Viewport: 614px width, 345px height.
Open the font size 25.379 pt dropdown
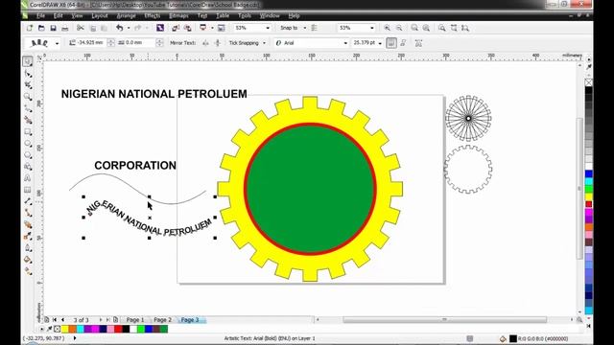[x=380, y=43]
